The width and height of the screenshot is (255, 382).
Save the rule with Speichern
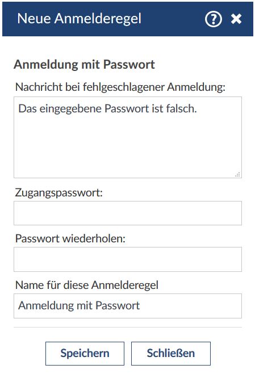coord(85,354)
